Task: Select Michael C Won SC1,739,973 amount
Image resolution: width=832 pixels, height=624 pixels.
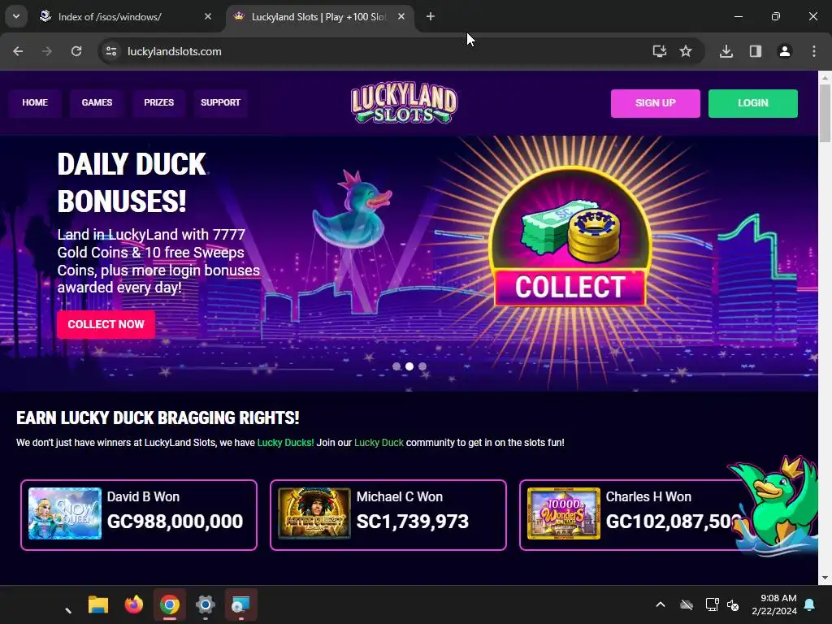Action: click(412, 522)
